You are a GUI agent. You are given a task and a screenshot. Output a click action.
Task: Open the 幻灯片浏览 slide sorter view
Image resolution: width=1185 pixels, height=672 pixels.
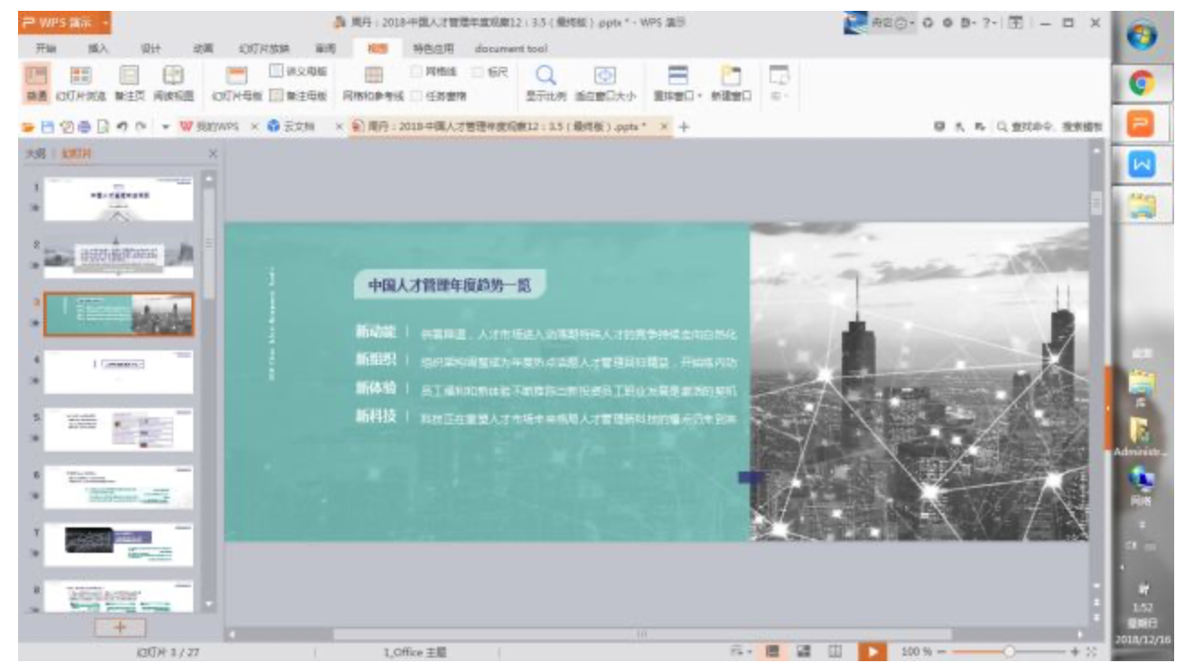(80, 82)
